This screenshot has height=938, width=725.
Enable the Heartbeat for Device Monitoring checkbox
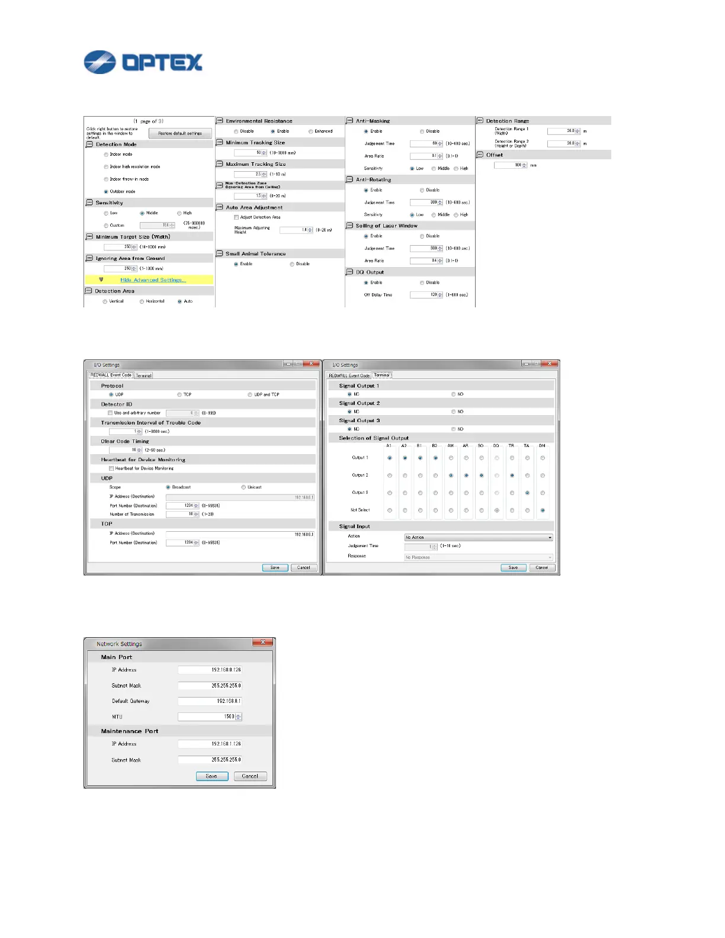111,468
